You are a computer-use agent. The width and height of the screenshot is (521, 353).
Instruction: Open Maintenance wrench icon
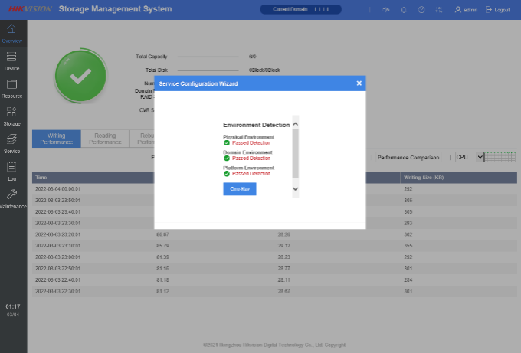(11, 198)
